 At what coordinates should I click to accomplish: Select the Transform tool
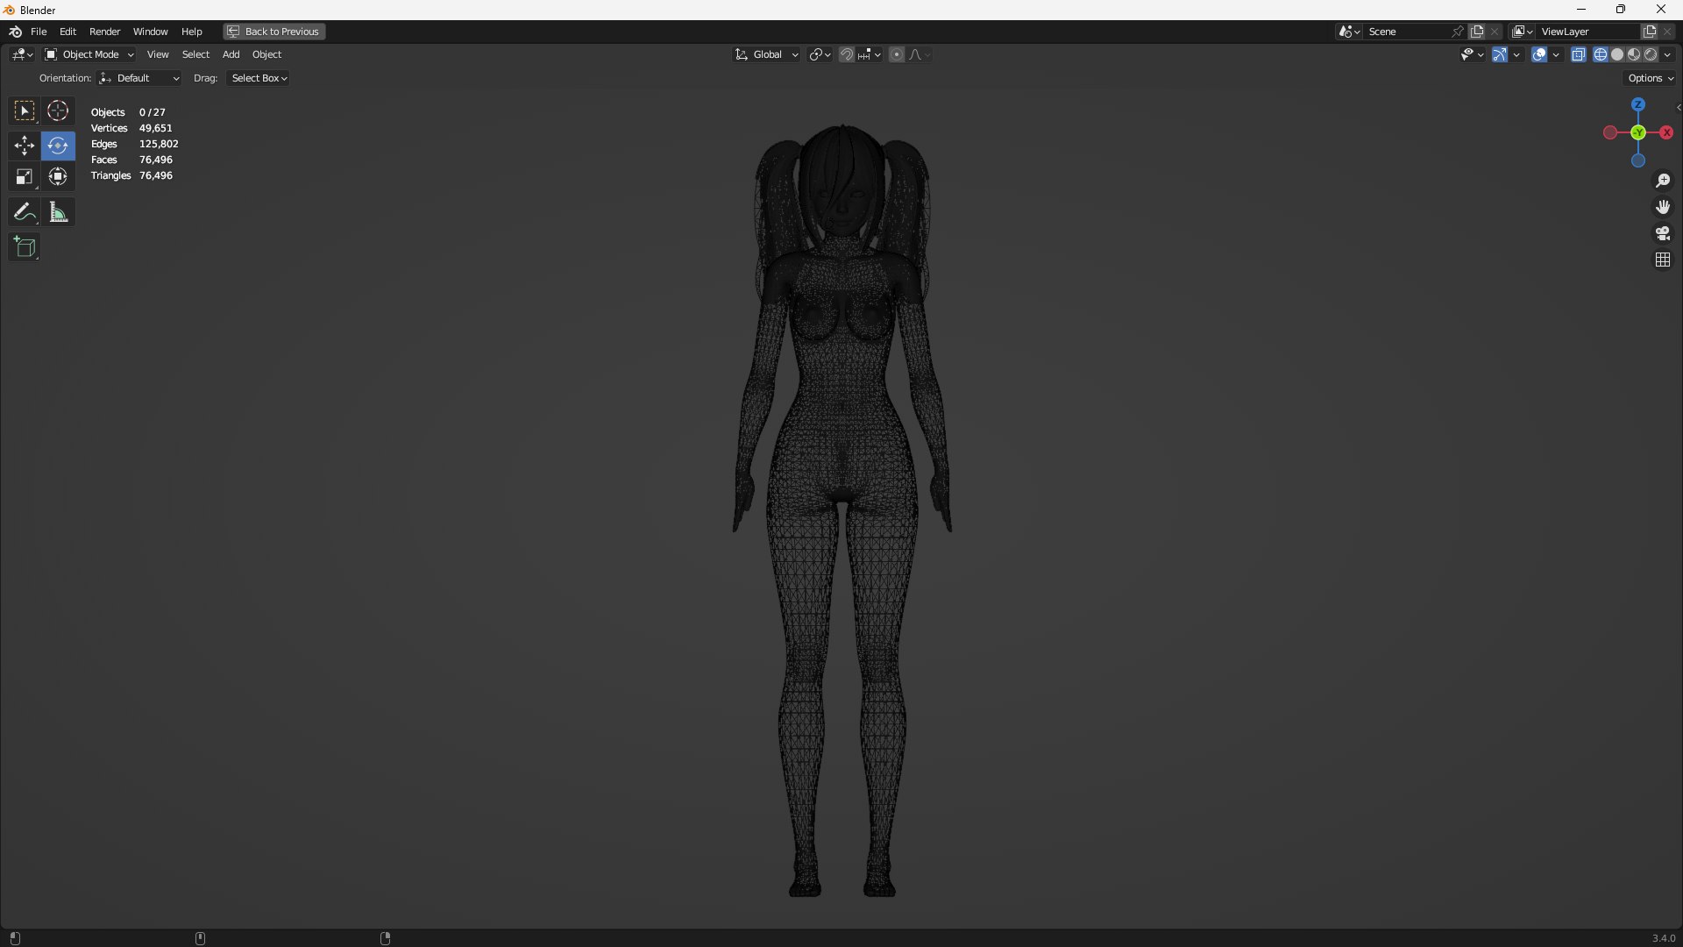58,177
